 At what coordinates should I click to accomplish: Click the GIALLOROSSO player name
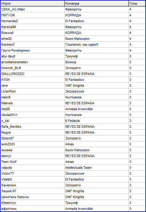coord(13,74)
